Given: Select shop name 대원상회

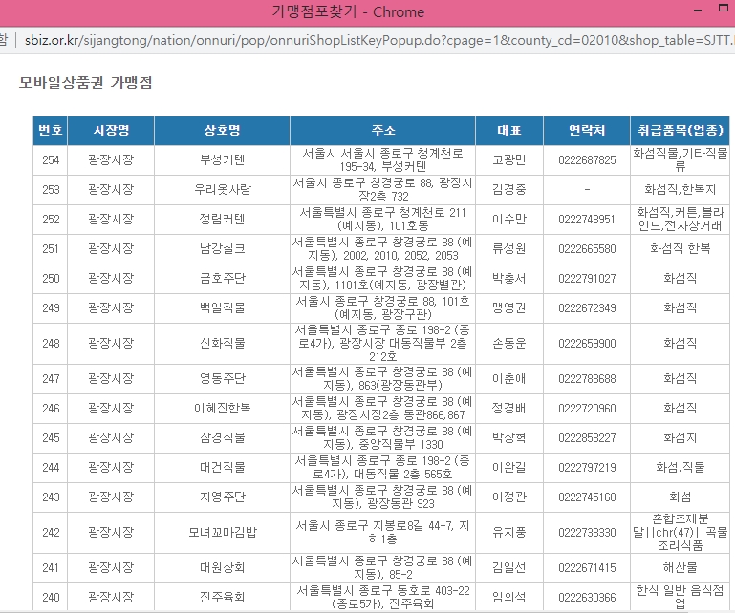Looking at the screenshot, I should click(x=222, y=567).
